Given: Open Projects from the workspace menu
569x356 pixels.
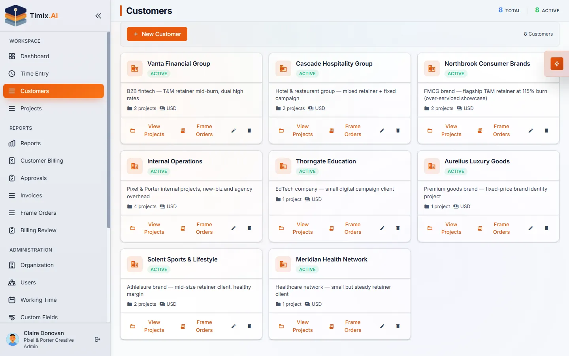Looking at the screenshot, I should 53,108.
